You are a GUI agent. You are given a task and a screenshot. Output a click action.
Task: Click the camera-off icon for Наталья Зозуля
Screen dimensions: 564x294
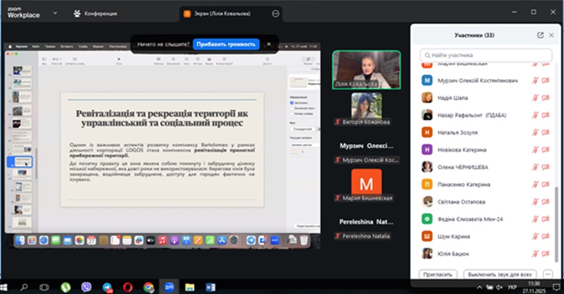tap(545, 133)
